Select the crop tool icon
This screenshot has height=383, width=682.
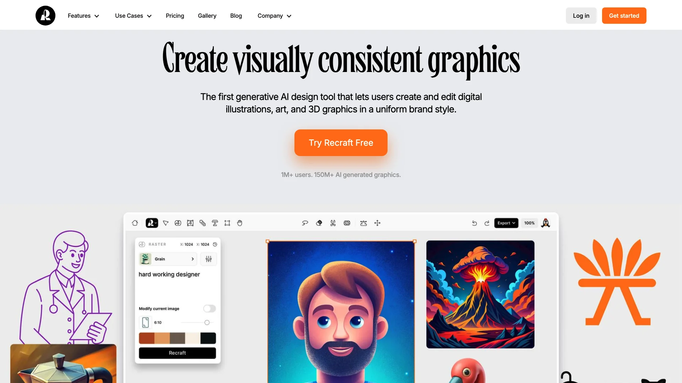coord(227,223)
